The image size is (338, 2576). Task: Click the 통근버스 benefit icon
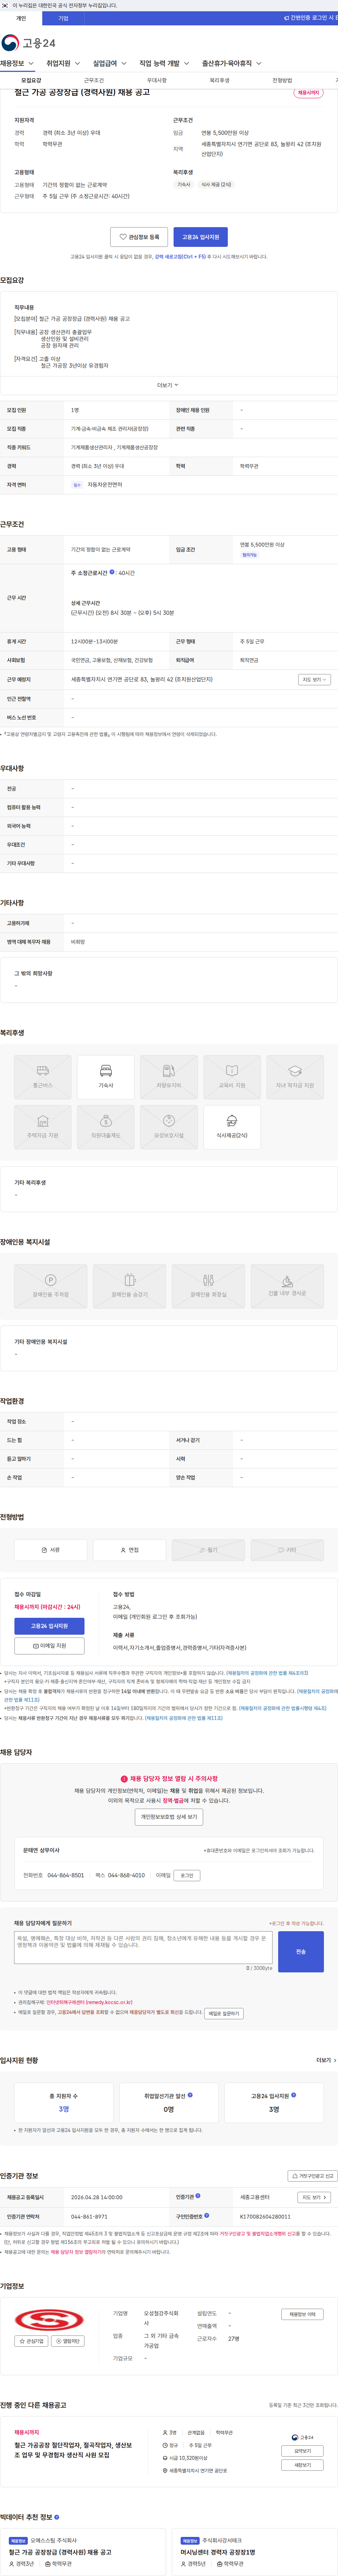43,1077
